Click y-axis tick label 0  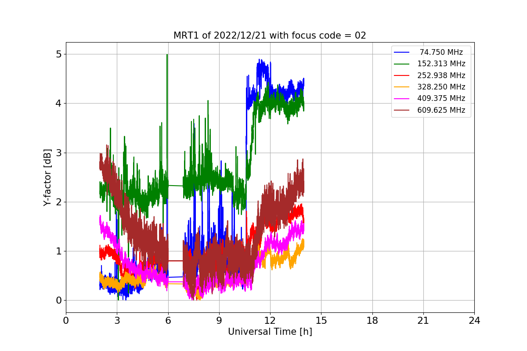(x=58, y=301)
